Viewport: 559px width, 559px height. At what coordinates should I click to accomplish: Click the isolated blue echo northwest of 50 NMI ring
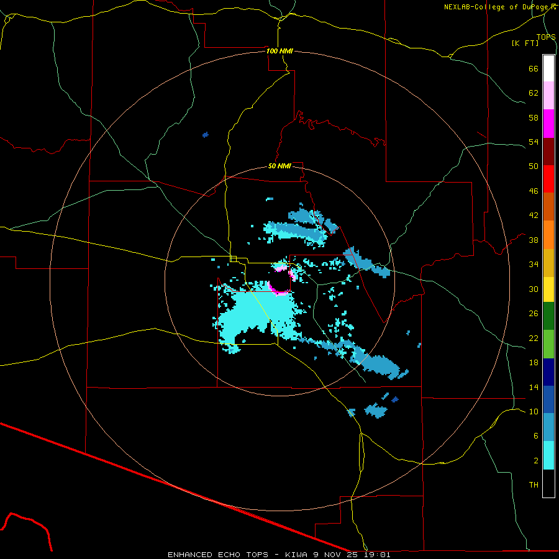(206, 135)
